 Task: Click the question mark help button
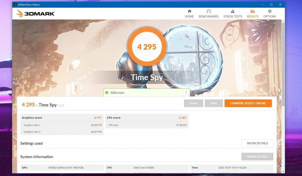(186, 93)
